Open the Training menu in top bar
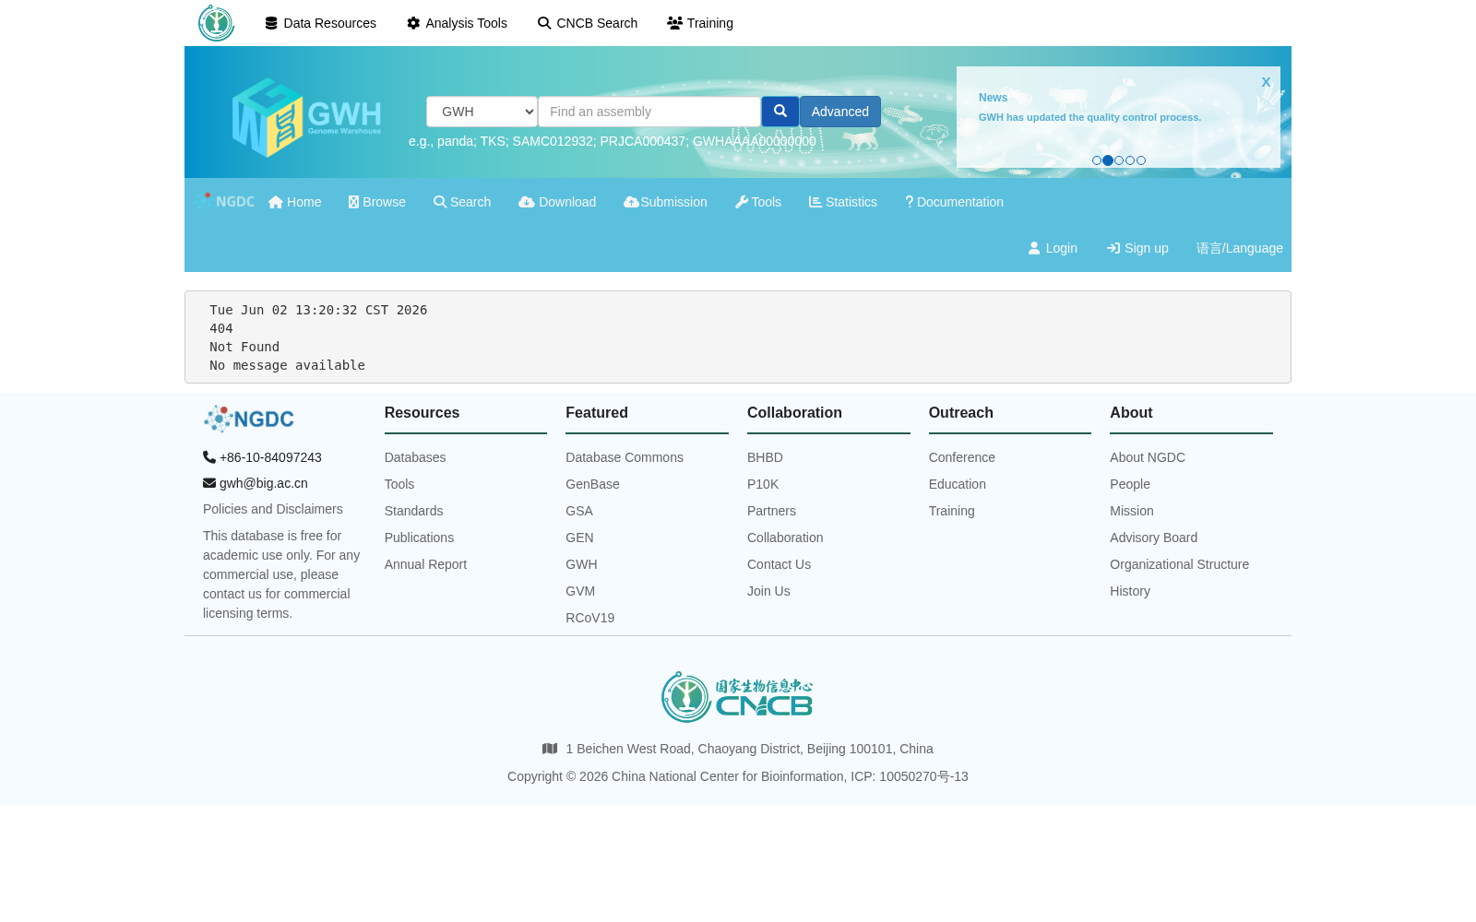This screenshot has height=922, width=1476. 700,23
